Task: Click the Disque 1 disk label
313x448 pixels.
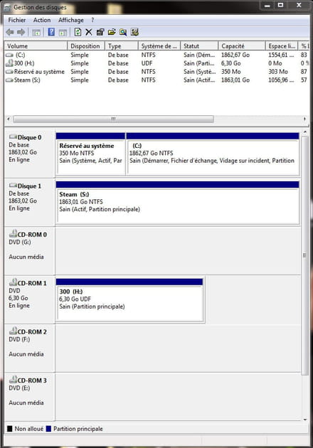Action: (x=29, y=186)
